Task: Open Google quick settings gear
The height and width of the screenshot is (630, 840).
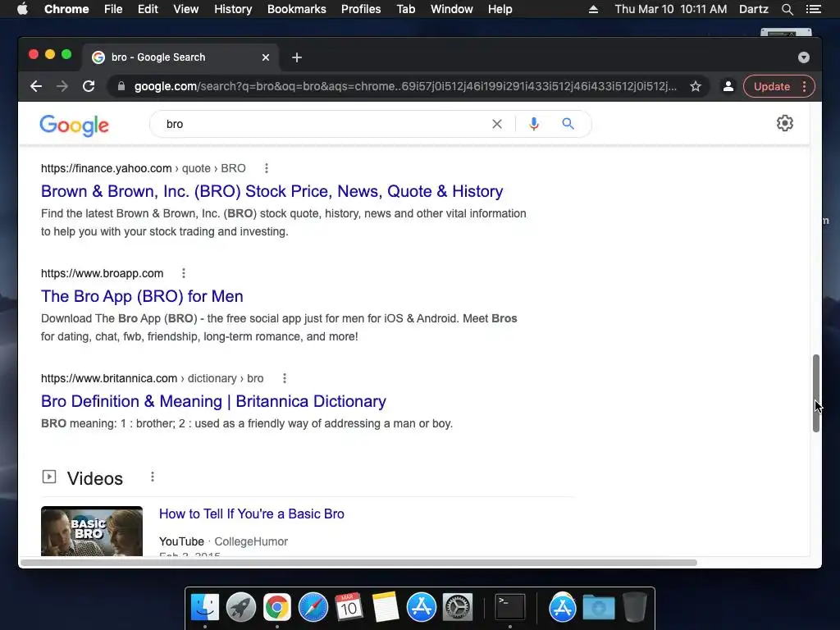Action: [785, 123]
